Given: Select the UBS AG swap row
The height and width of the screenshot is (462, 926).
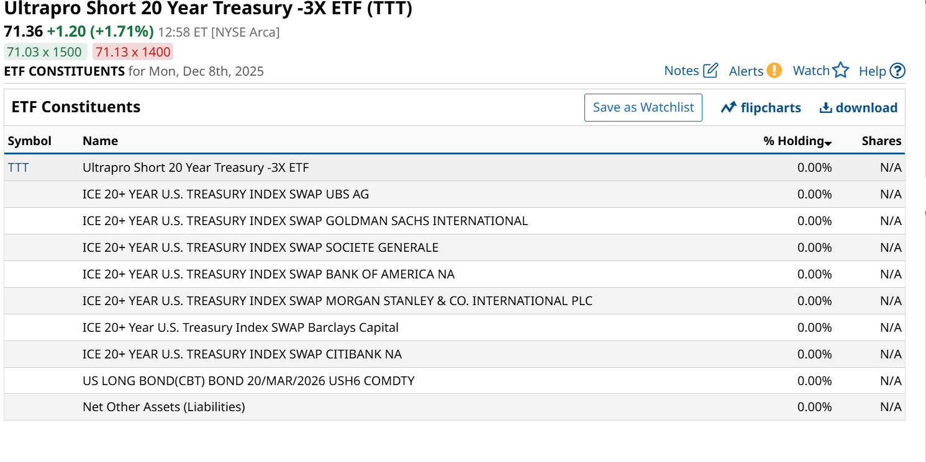Looking at the screenshot, I should (225, 194).
